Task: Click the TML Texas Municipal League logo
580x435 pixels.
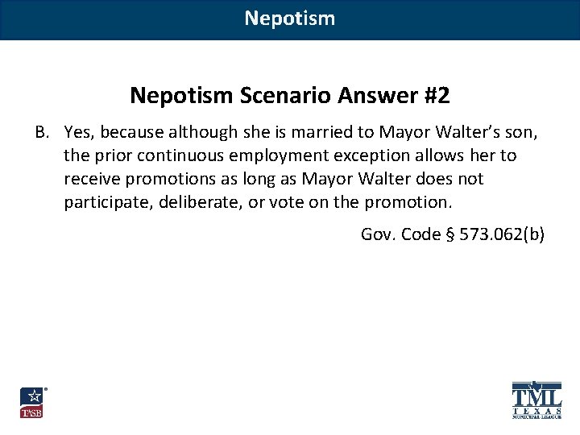Action: pyautogui.click(x=536, y=399)
